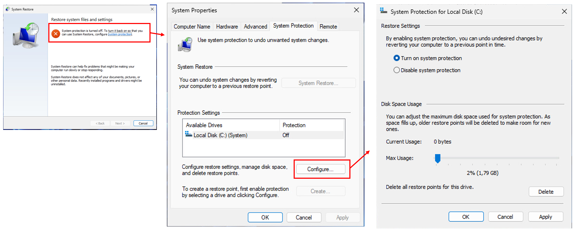Click Apply in System Protection for Local Disk

point(545,217)
